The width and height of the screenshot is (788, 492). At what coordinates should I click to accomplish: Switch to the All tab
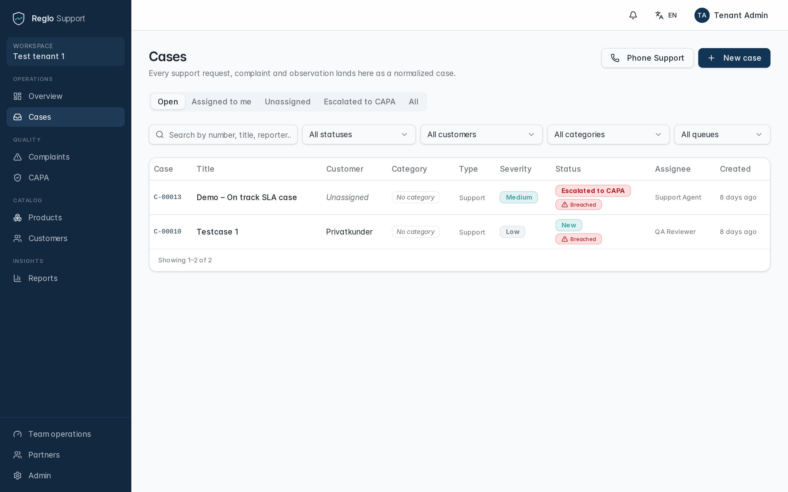pos(413,102)
